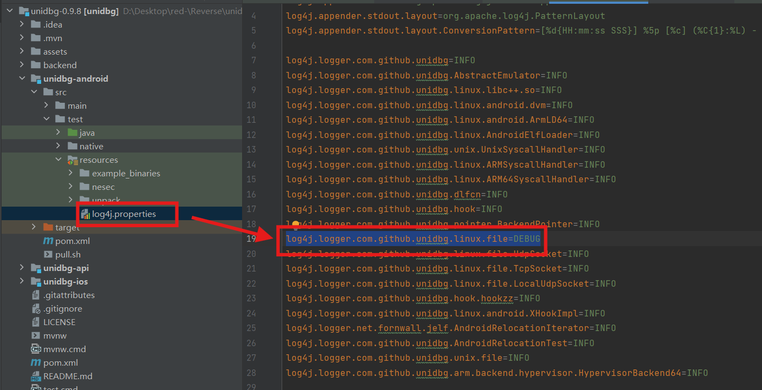The width and height of the screenshot is (762, 390).
Task: Open the nesec folder
Action: tap(103, 187)
